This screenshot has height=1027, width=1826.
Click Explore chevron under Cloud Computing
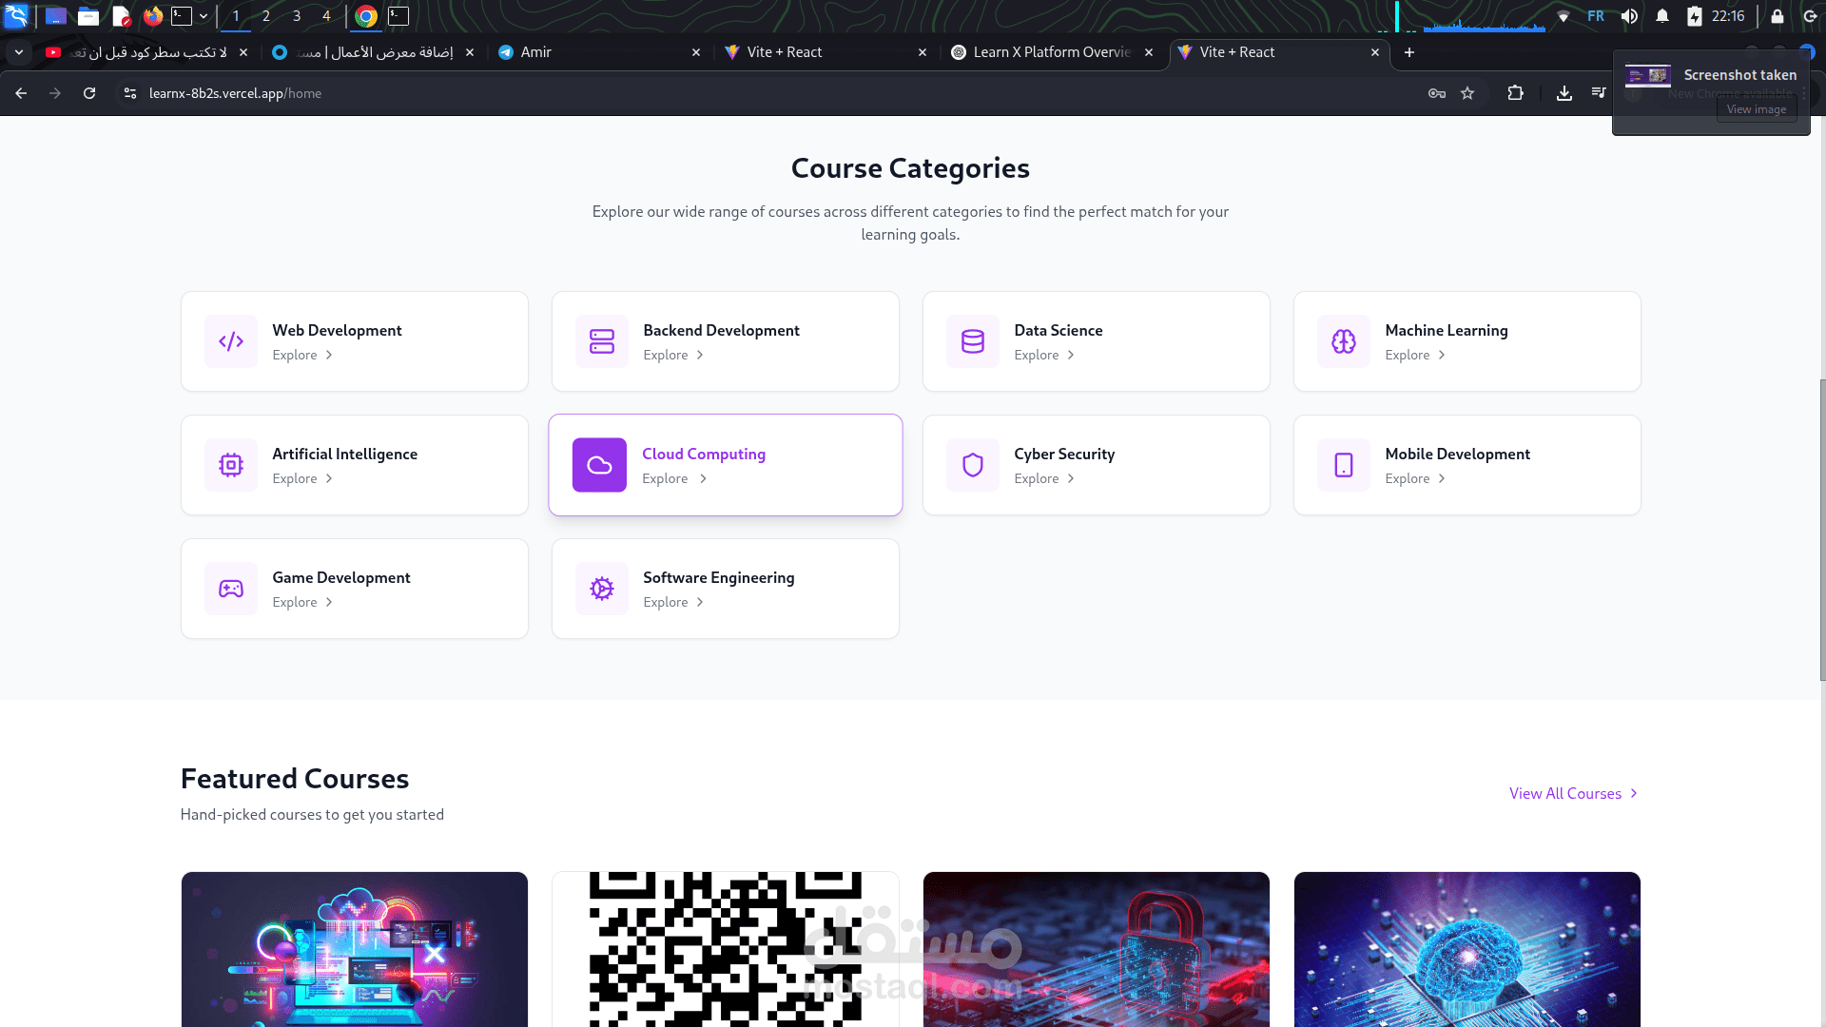[x=703, y=479]
